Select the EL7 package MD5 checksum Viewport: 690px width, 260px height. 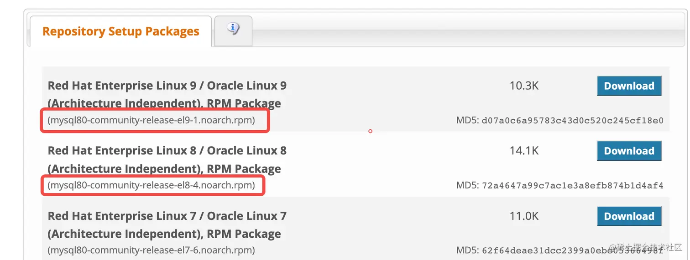[572, 250]
